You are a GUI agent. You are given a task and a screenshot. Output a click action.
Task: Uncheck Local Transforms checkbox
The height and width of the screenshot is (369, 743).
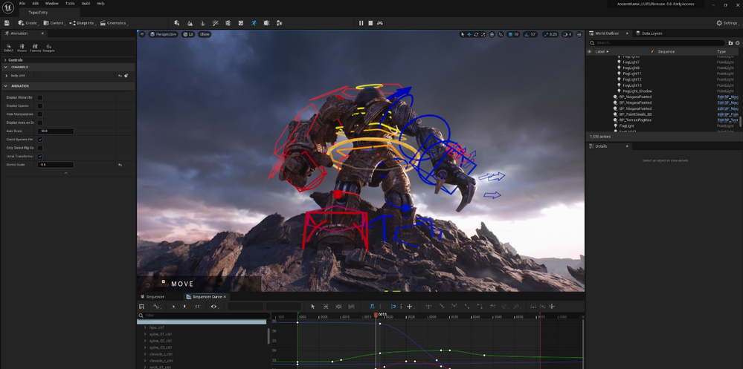coord(40,156)
